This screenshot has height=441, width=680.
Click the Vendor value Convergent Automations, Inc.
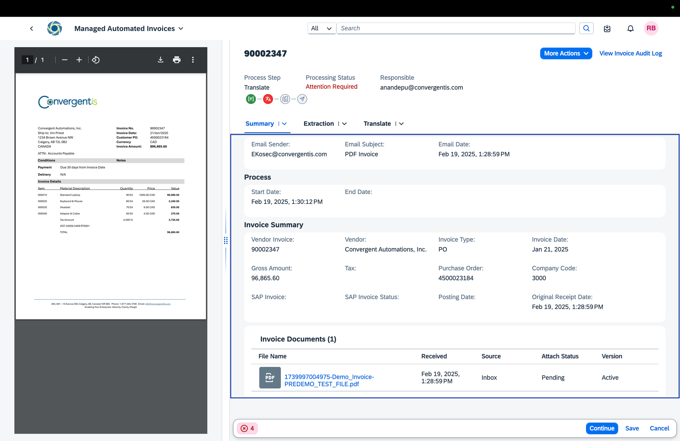pos(386,249)
